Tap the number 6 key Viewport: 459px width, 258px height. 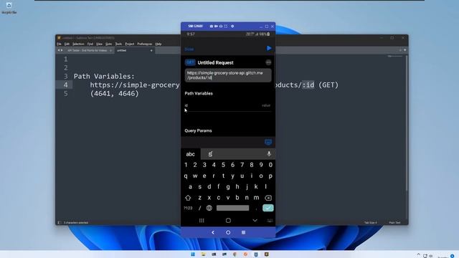pos(232,165)
